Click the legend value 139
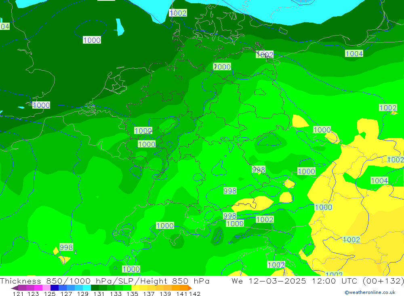Viewport: 404px width, 296px height. 165,294
